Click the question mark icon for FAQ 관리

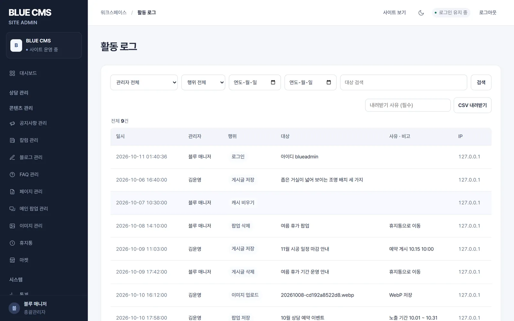tap(12, 175)
